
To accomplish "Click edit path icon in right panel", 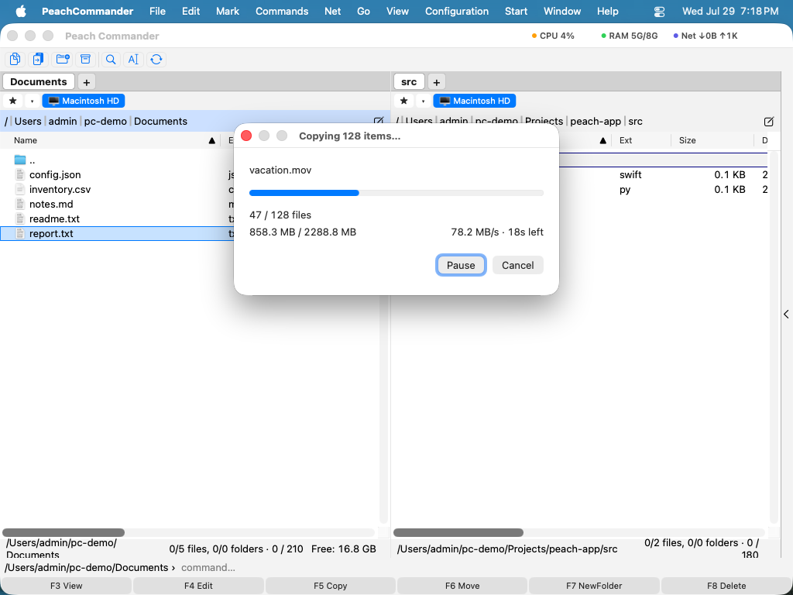I will (769, 122).
